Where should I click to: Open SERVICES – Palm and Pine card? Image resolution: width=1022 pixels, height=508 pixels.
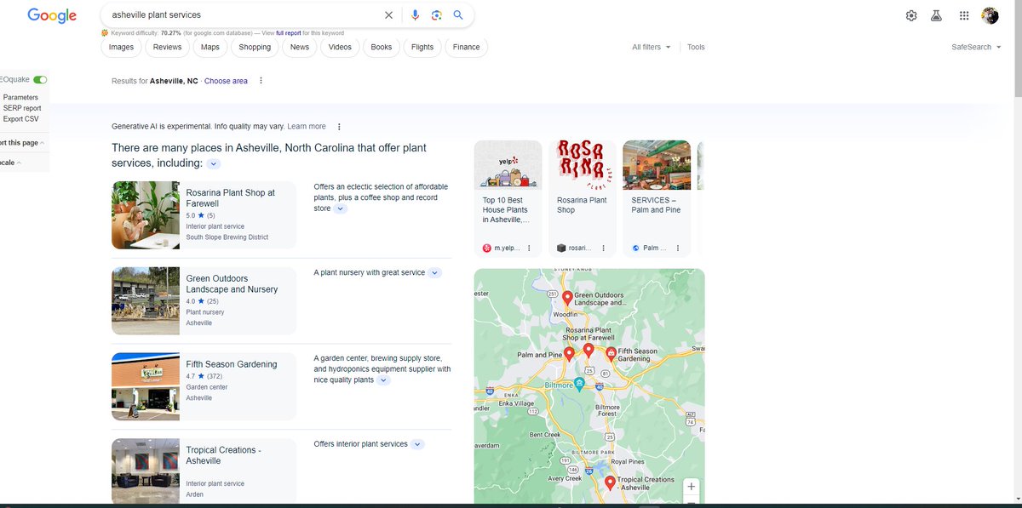point(657,198)
